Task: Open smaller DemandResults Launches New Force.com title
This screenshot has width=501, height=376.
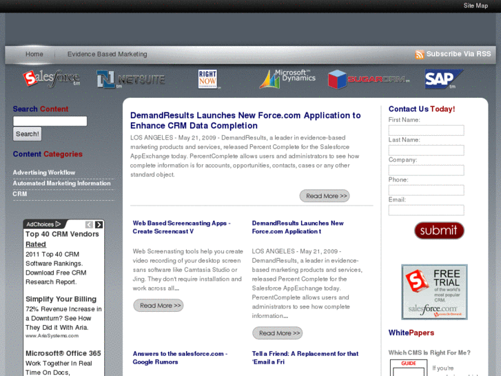Action: (x=298, y=227)
